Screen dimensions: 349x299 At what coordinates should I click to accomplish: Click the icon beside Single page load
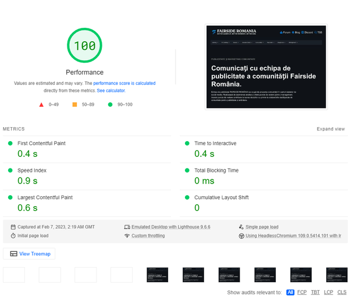[241, 227]
